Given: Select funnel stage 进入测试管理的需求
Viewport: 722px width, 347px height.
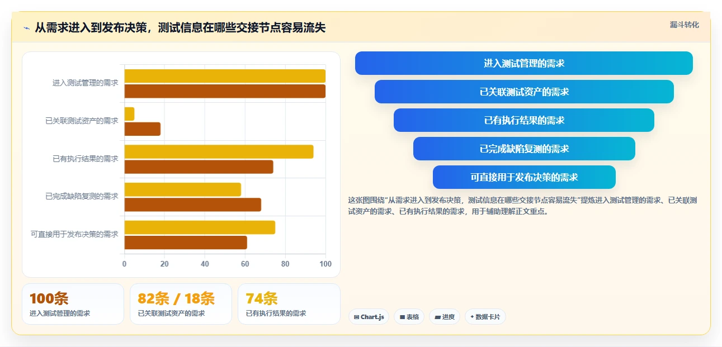Looking at the screenshot, I should pyautogui.click(x=524, y=63).
